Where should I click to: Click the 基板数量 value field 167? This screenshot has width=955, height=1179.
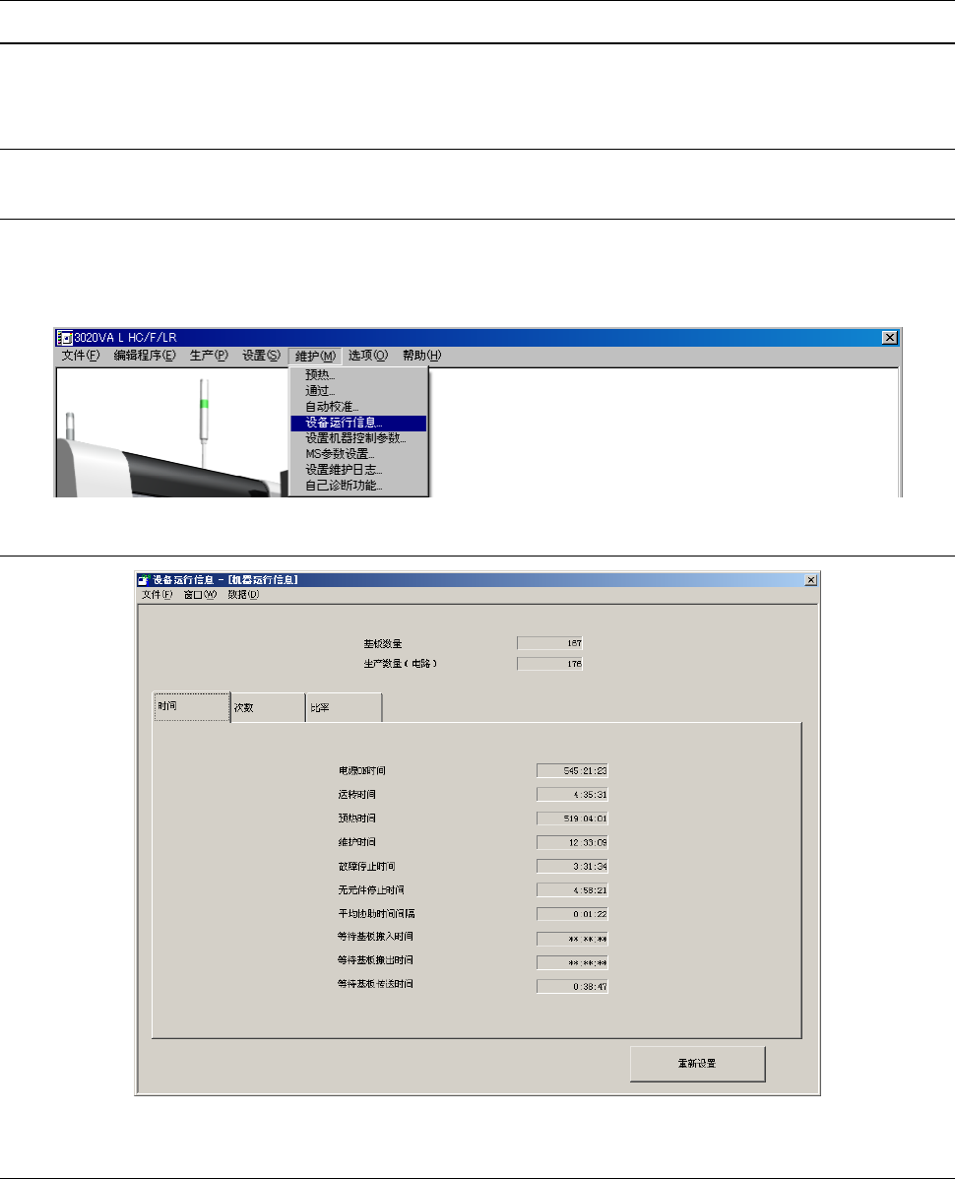(x=550, y=643)
